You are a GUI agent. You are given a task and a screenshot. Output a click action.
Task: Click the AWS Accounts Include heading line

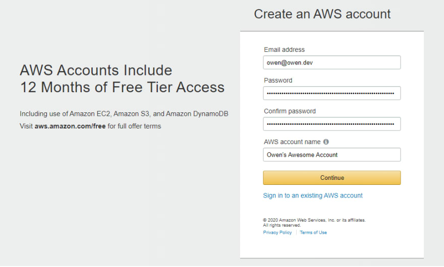click(96, 70)
